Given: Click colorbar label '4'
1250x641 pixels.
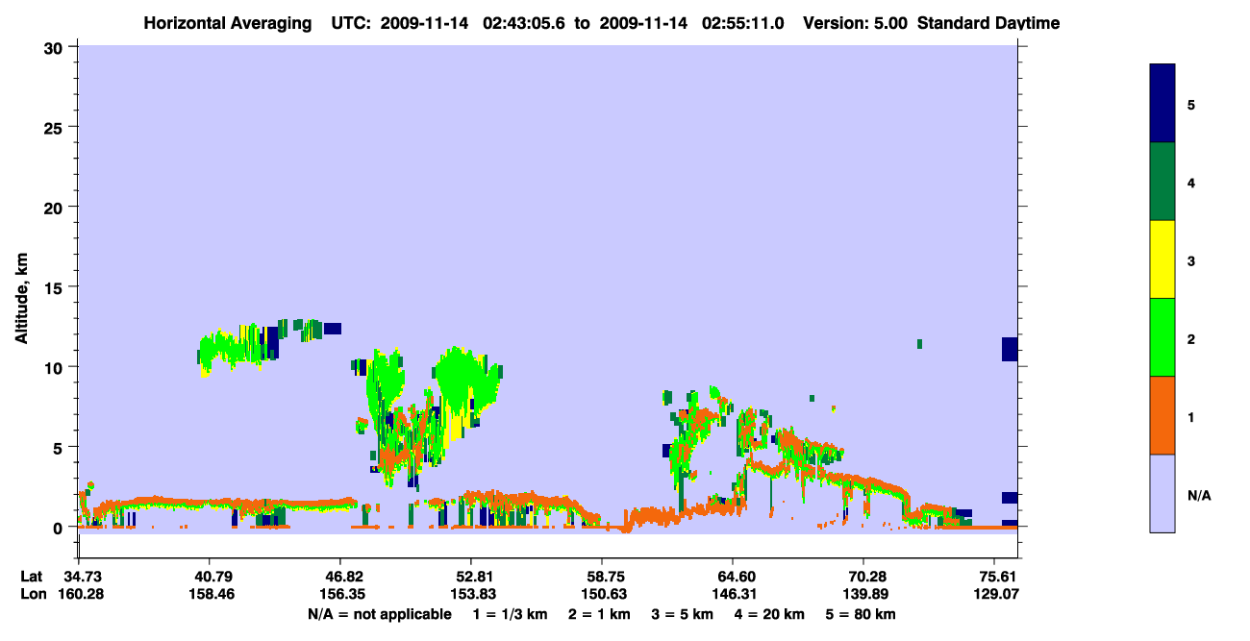Looking at the screenshot, I should [x=1191, y=182].
